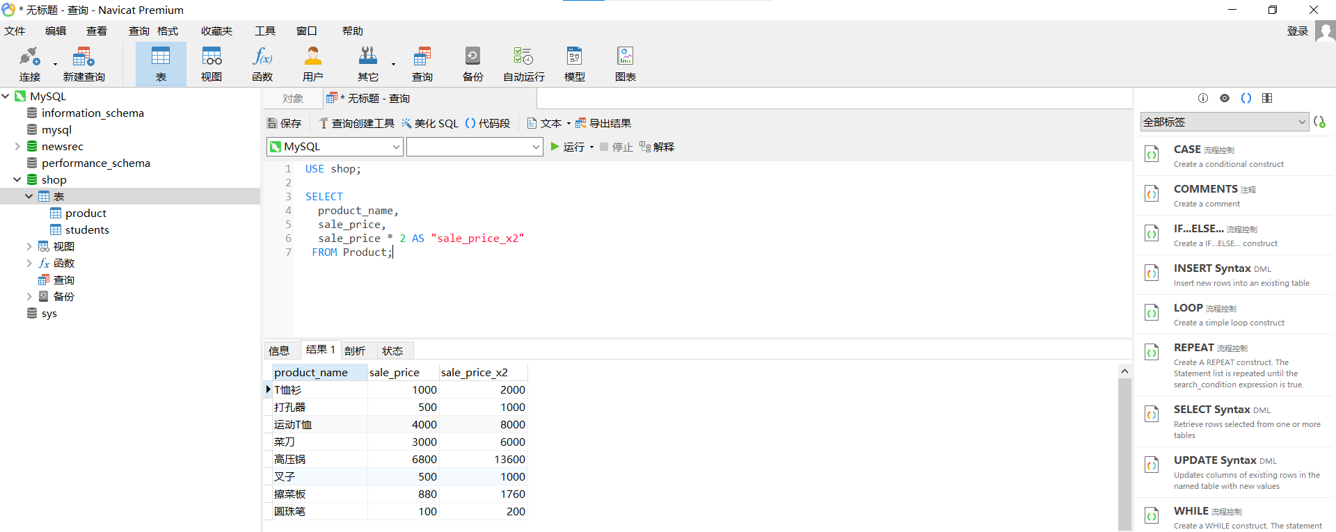The height and width of the screenshot is (532, 1336).
Task: Open the 收藏夹 (Favorites) menu
Action: click(x=217, y=31)
